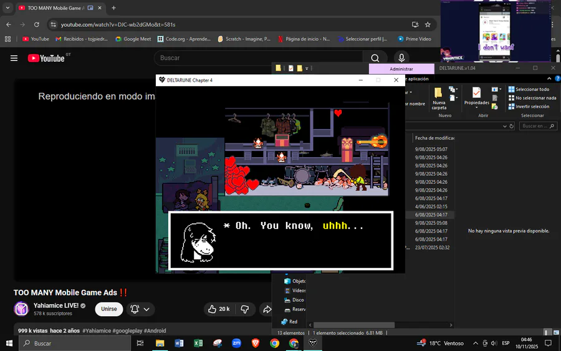Open the Scratch bookmark
Image resolution: width=561 pixels, height=351 pixels.
[x=244, y=39]
